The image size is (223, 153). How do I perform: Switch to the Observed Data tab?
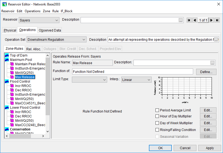(x=50, y=30)
